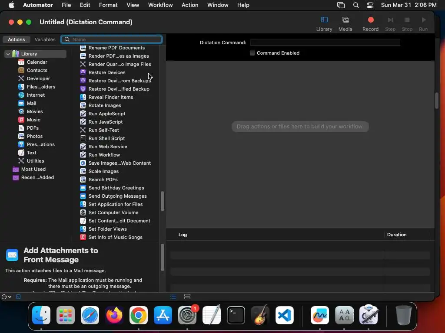
Task: Click the Stop toolbar button
Action: (407, 24)
